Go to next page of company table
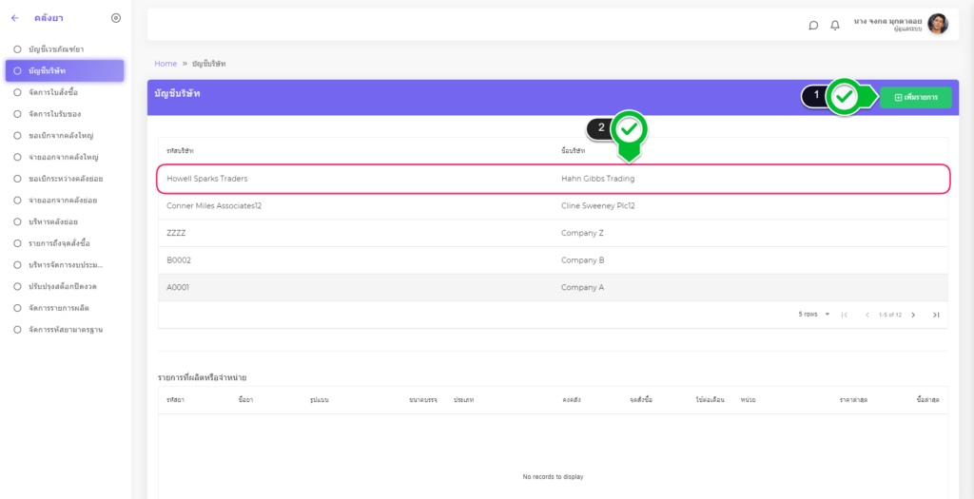 click(913, 315)
